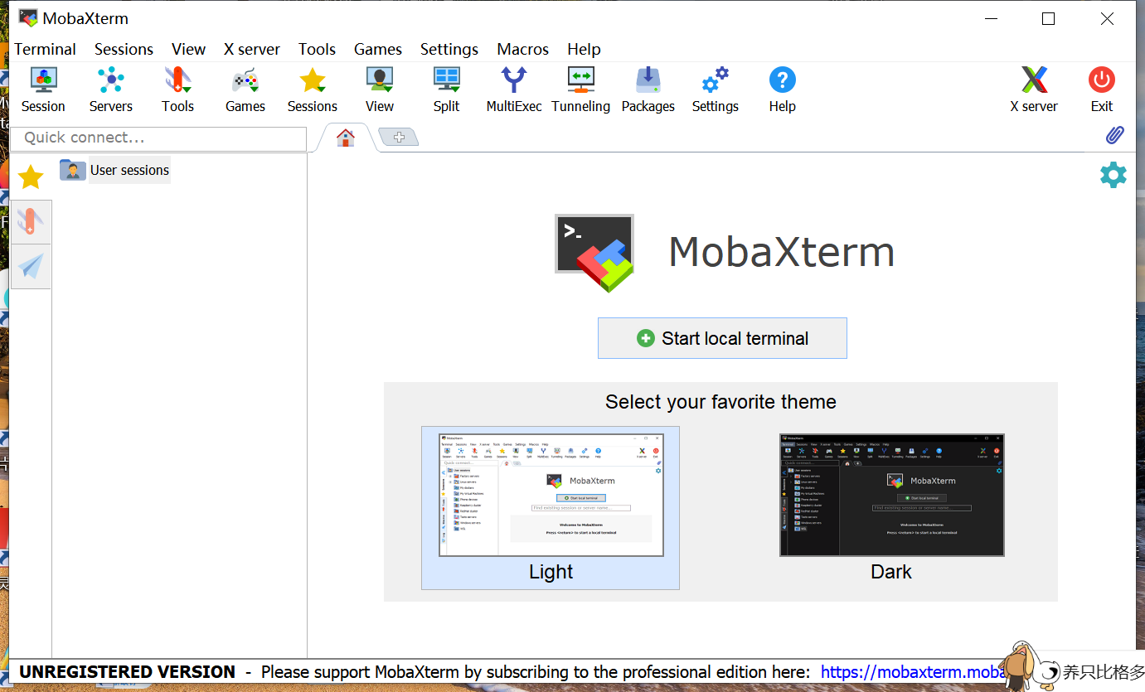Select the yellow star Sessions sidebar tab
The height and width of the screenshot is (692, 1145).
[x=31, y=177]
